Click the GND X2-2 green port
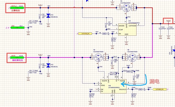The image size is (175, 107). point(17,27)
